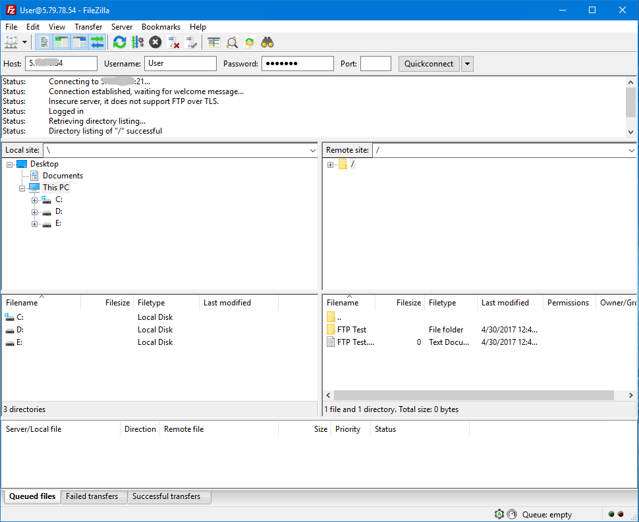Viewport: 639px width, 522px height.
Task: Expand the C: drive in the tree
Action: [x=34, y=199]
